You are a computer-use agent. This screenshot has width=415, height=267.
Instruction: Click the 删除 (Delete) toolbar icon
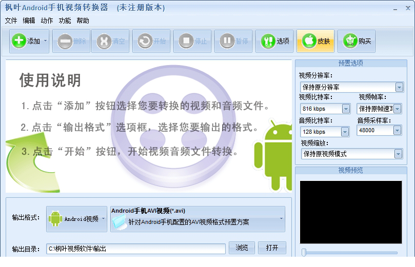[65, 41]
